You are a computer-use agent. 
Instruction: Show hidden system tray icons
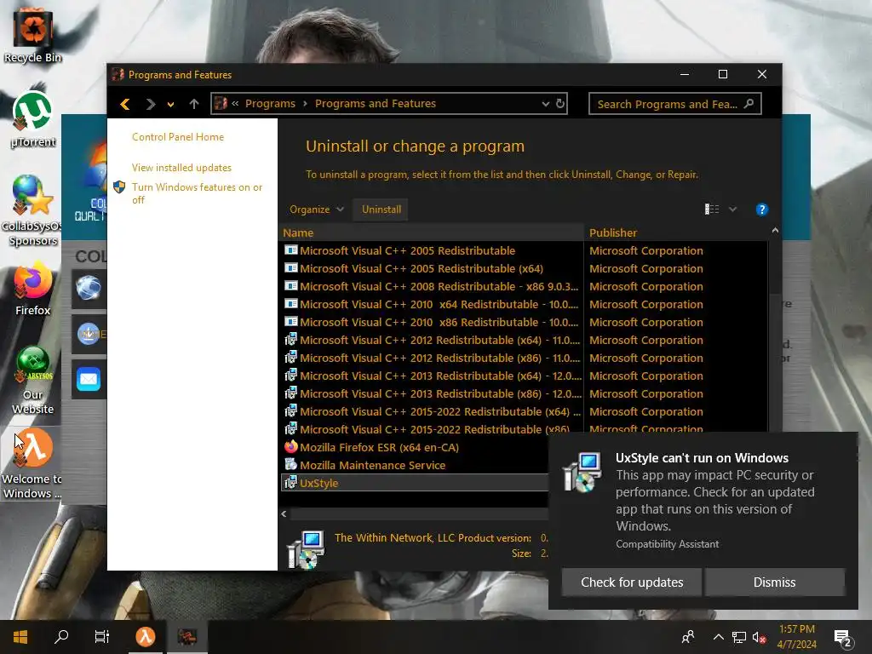pos(718,637)
